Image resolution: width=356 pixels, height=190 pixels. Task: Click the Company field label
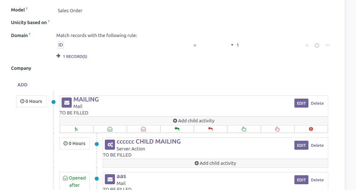(21, 68)
